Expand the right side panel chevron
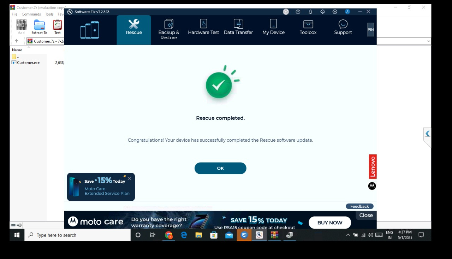The image size is (452, 259). 427,134
